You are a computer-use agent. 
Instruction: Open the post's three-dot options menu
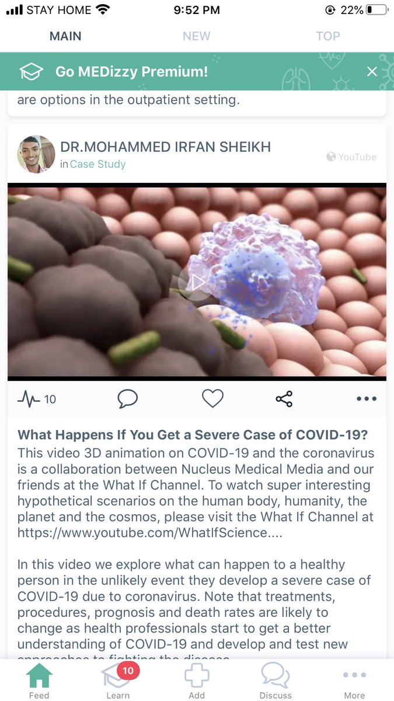(x=366, y=399)
